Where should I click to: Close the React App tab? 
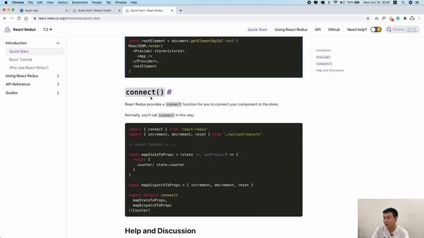pyautogui.click(x=66, y=11)
